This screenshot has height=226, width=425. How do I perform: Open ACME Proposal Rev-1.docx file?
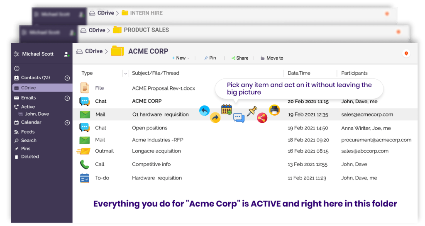click(x=164, y=88)
